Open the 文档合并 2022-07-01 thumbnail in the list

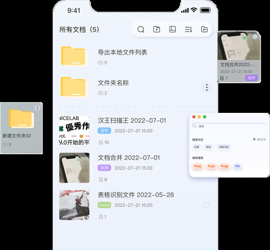[74, 168]
